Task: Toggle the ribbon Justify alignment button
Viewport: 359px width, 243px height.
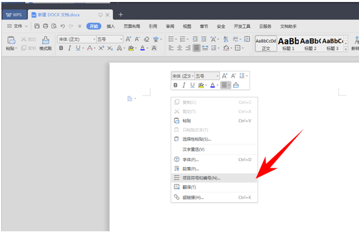Action: click(x=197, y=48)
